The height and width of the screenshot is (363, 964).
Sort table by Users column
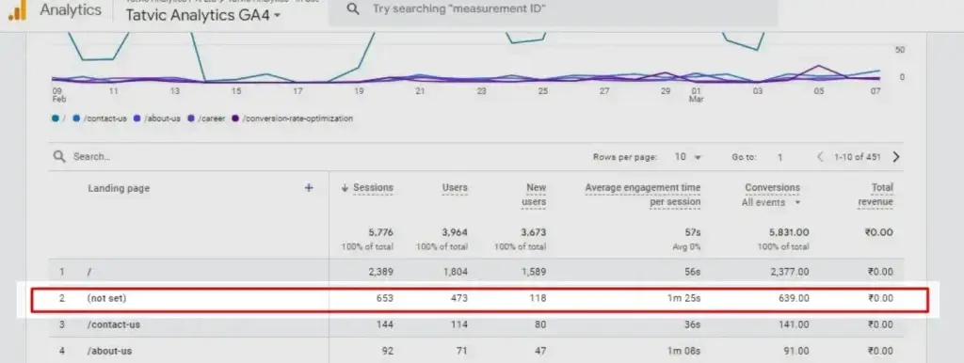[455, 188]
